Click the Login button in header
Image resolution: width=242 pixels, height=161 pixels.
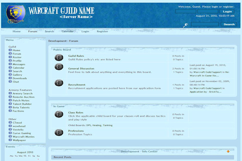click(x=227, y=11)
